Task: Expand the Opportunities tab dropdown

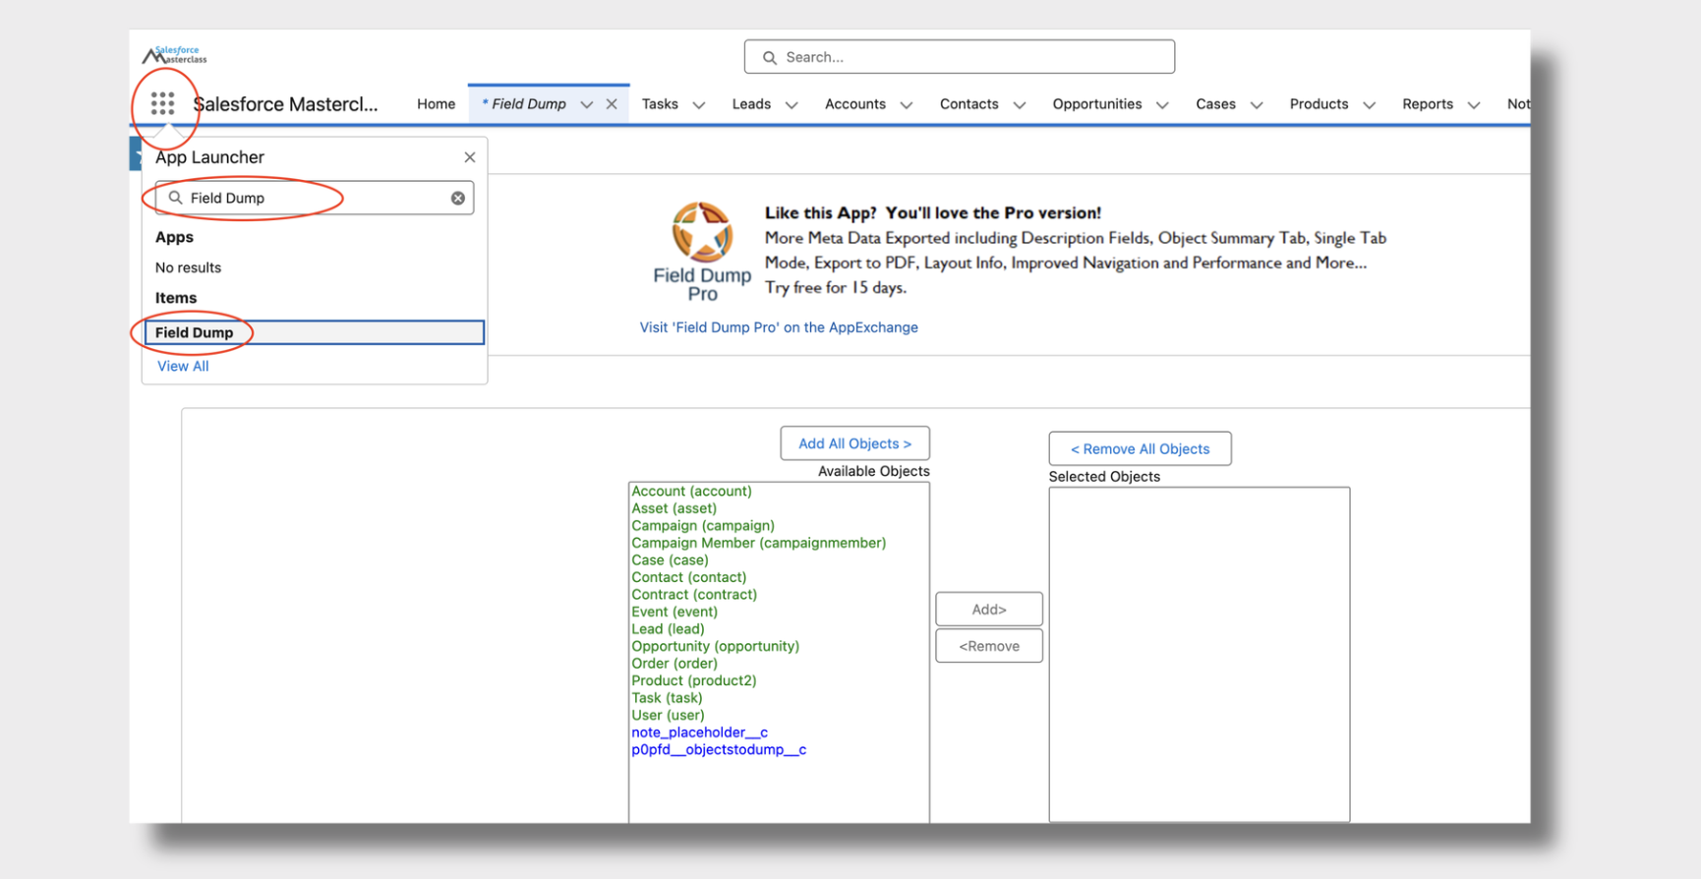Action: [1162, 105]
